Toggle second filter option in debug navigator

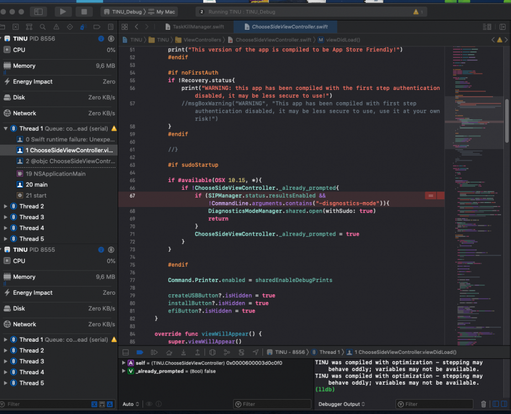[x=102, y=404]
